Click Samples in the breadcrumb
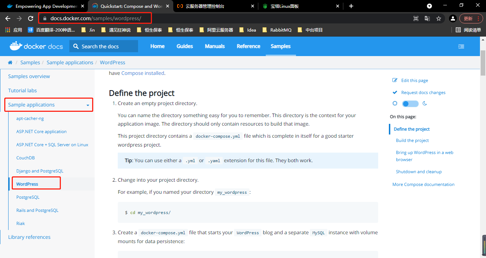486x258 pixels. 30,62
